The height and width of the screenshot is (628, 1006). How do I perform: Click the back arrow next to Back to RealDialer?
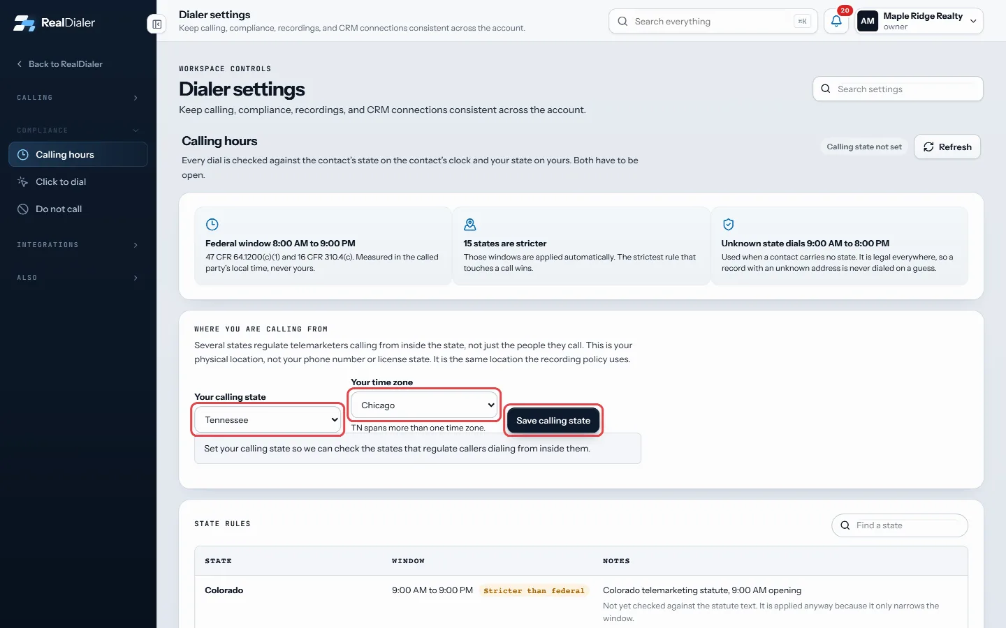pos(20,64)
